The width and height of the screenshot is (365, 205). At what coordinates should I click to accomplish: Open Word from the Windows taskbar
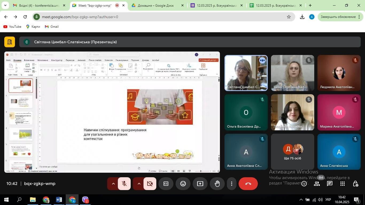(x=59, y=200)
